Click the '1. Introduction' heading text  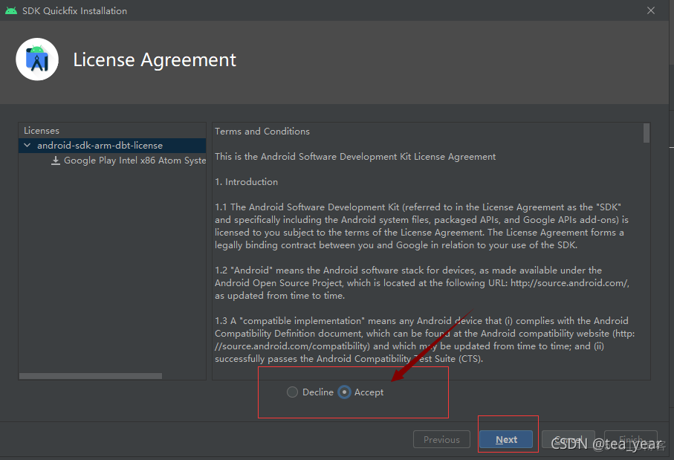pos(246,182)
